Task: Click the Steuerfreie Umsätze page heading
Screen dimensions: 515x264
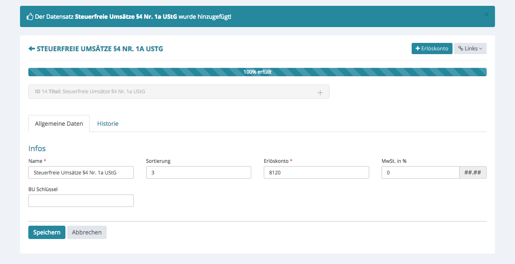Action: click(x=100, y=49)
